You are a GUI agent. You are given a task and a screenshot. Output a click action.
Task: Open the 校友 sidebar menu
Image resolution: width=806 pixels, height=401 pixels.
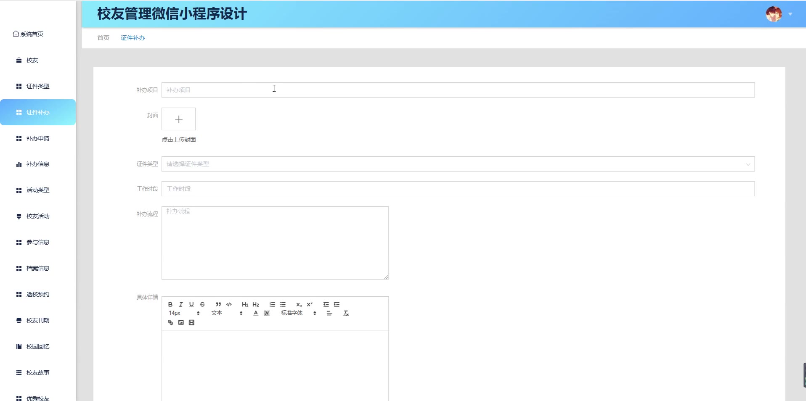click(38, 60)
